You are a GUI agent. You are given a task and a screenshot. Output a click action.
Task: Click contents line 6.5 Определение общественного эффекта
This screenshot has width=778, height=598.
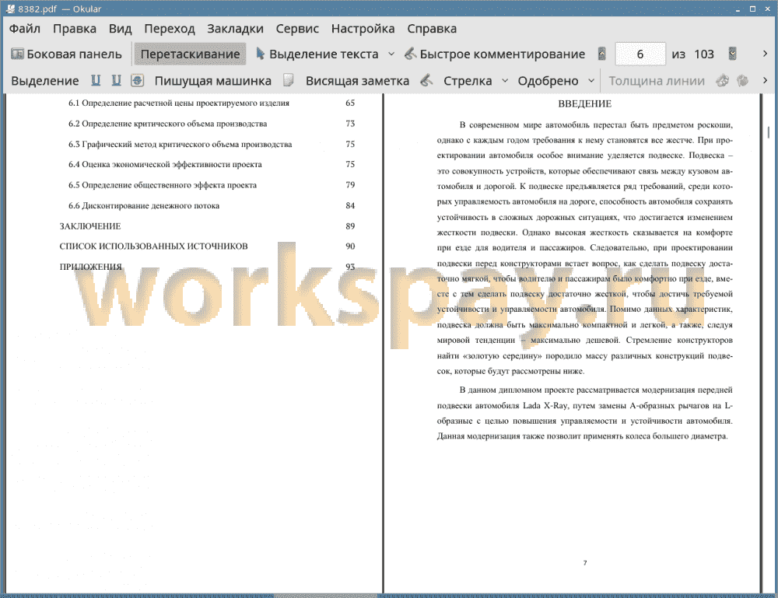(163, 185)
